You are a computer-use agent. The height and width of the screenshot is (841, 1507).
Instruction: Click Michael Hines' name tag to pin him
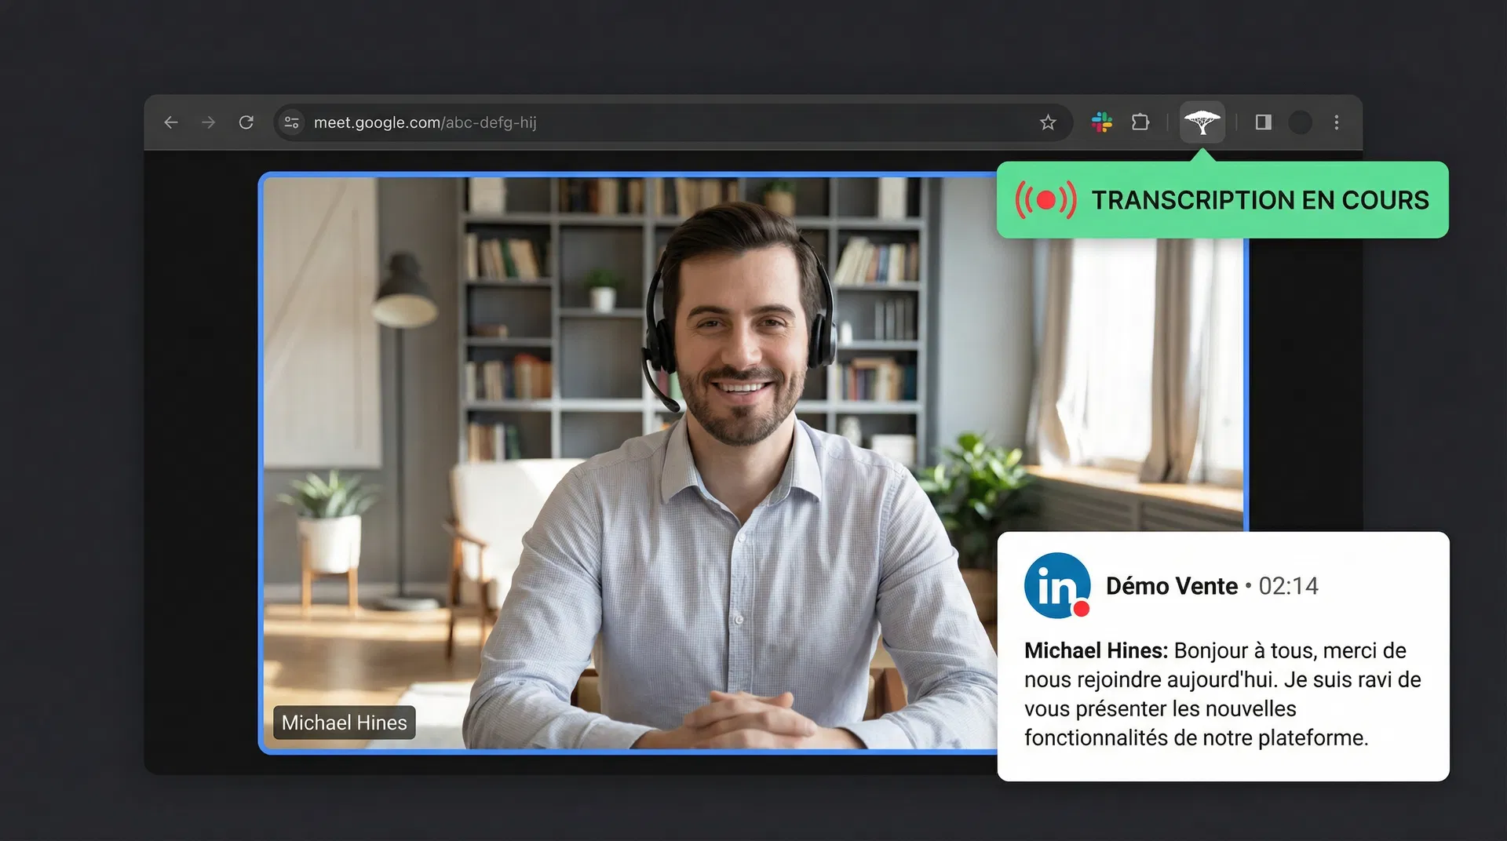[x=344, y=723]
